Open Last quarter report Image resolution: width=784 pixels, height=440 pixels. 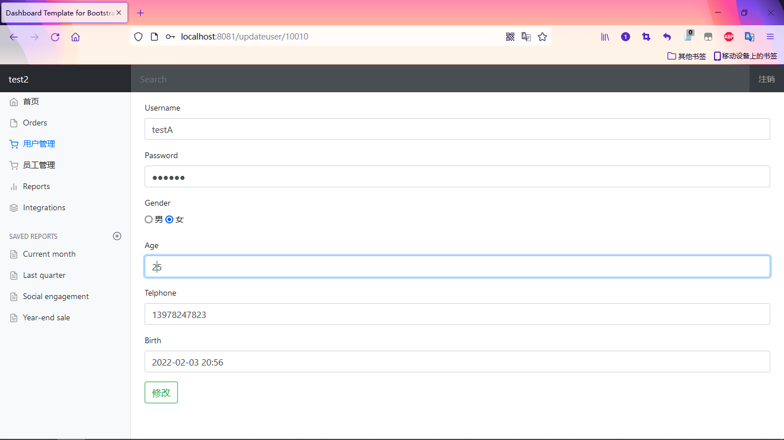click(x=44, y=275)
